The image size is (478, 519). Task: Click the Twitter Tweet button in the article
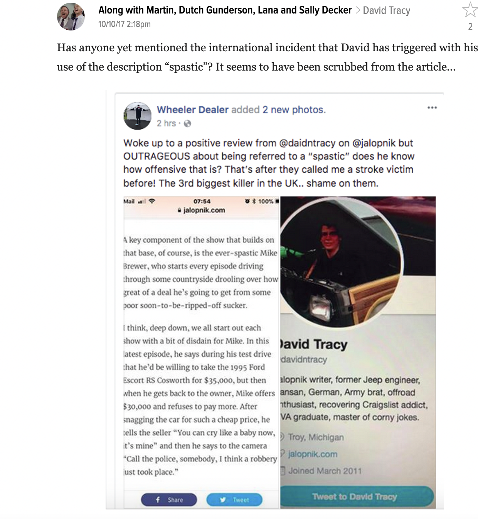[234, 500]
